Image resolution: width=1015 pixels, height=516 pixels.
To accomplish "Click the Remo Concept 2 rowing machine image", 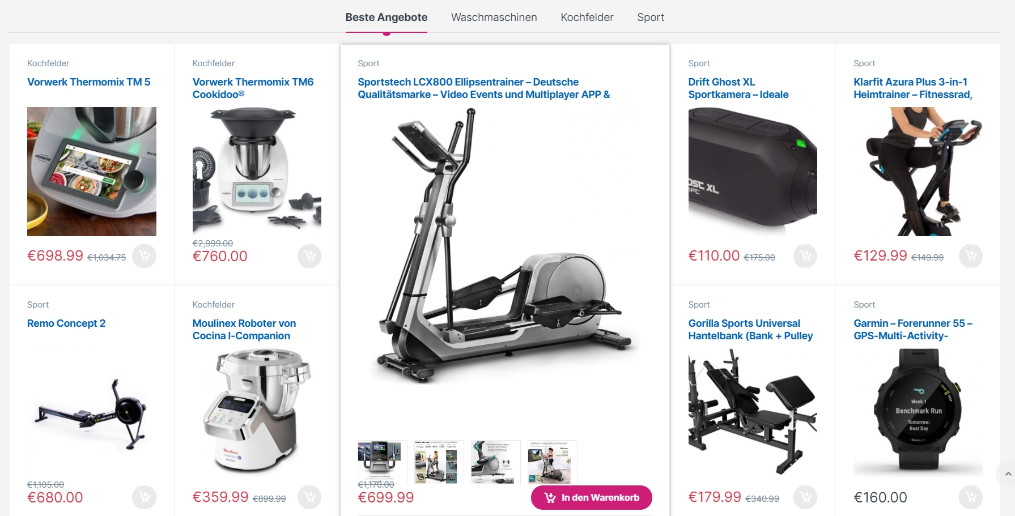I will 92,413.
